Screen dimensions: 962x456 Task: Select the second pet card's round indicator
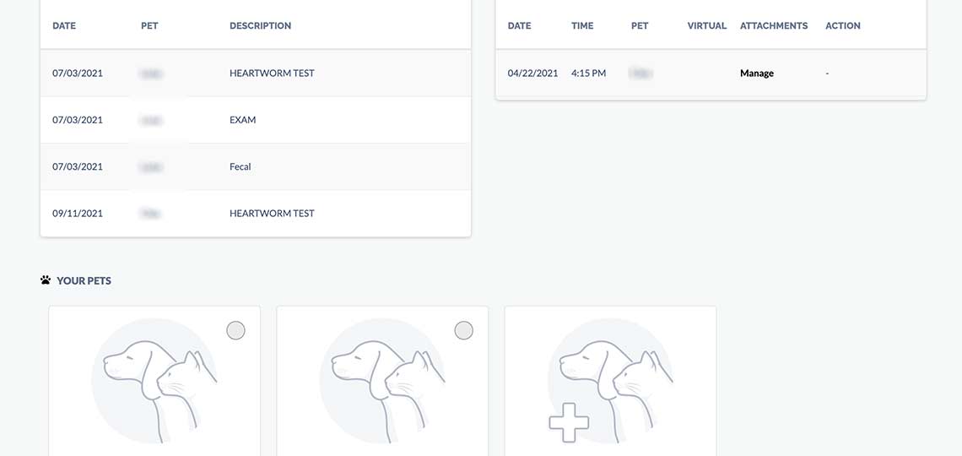(464, 330)
